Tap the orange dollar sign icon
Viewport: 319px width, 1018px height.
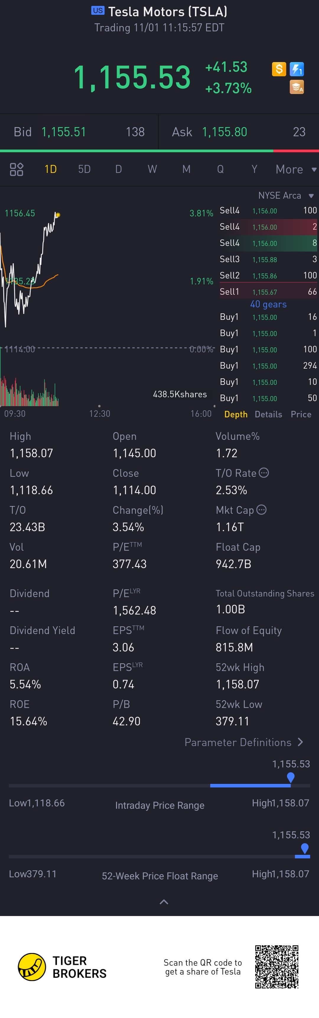pyautogui.click(x=279, y=69)
